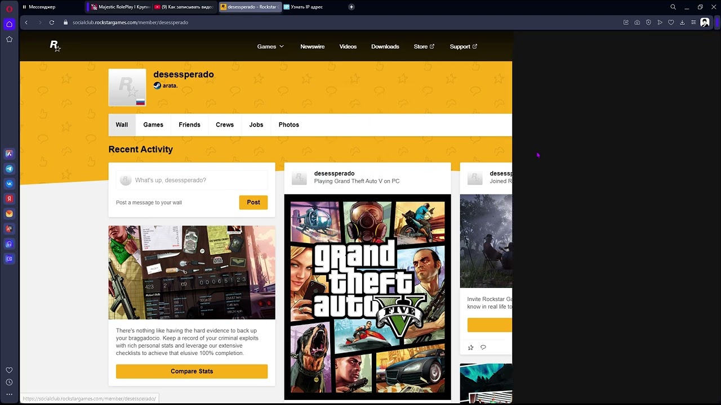Open tab search magnifier icon
Viewport: 721px width, 405px height.
[673, 7]
